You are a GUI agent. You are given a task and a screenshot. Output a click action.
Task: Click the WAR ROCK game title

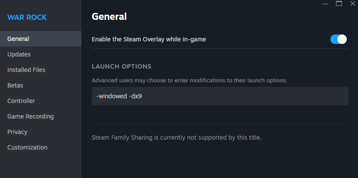pyautogui.click(x=27, y=18)
